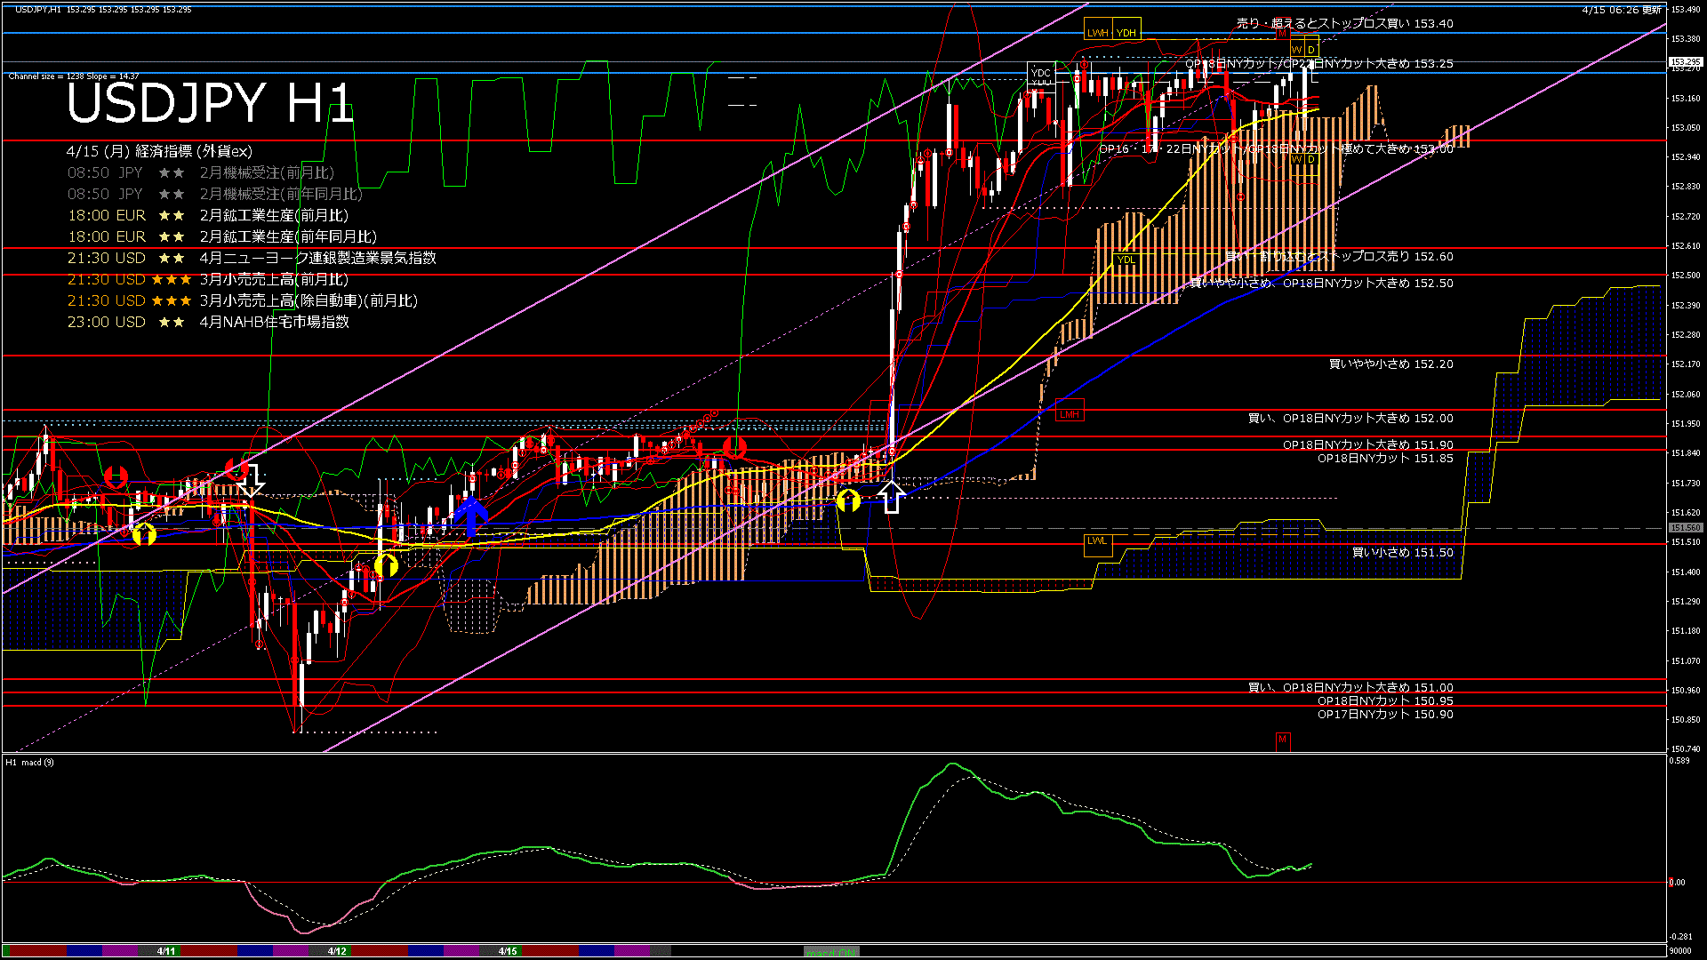The width and height of the screenshot is (1707, 960).
Task: Click the large USDJPY H1 title
Action: [211, 103]
